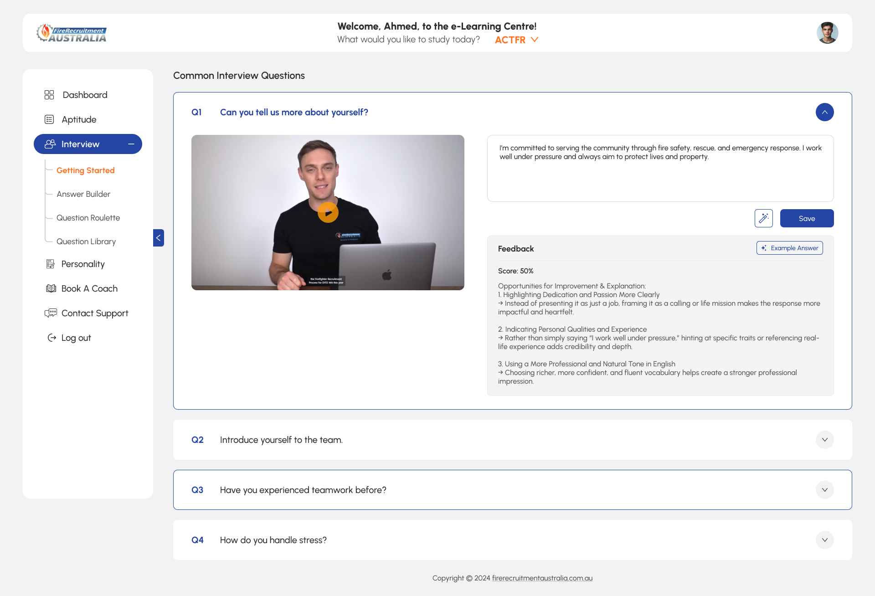Open Dashboard in the sidebar
The height and width of the screenshot is (596, 875).
pos(85,95)
